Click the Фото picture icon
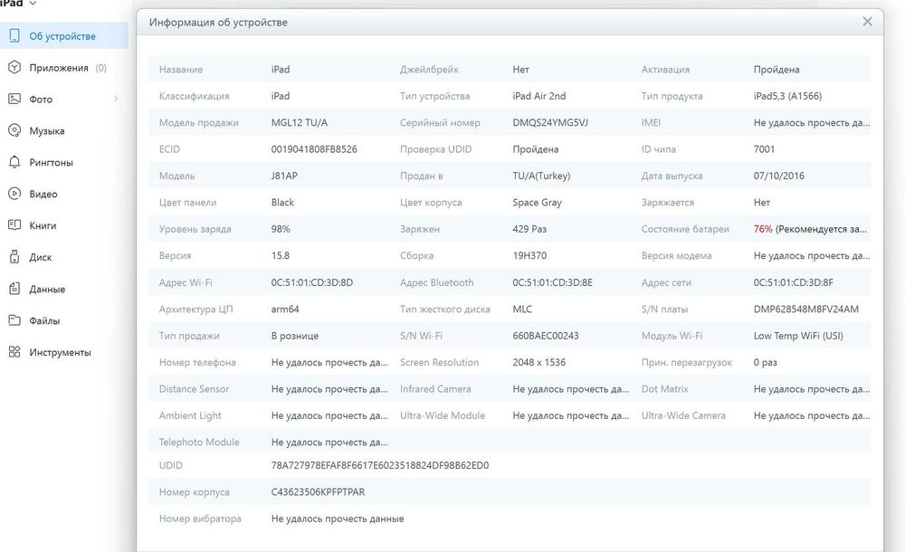 tap(14, 100)
